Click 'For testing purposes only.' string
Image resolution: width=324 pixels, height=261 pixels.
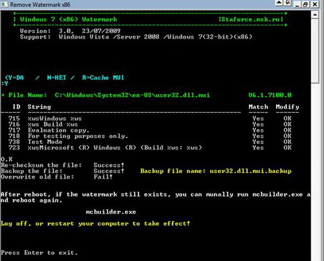[x=78, y=136]
